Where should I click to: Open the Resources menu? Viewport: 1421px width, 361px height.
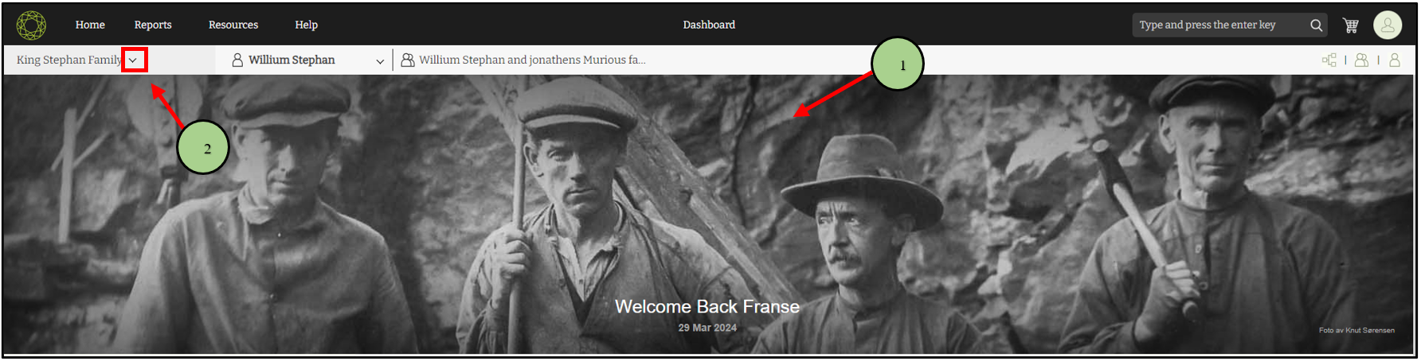233,25
